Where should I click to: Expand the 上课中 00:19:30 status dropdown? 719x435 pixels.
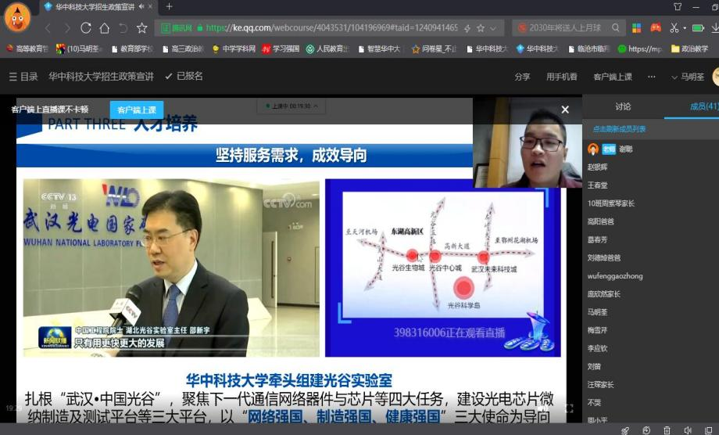coord(292,106)
